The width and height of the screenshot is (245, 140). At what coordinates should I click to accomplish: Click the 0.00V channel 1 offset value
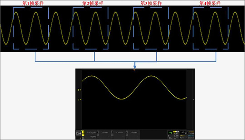[93, 137]
